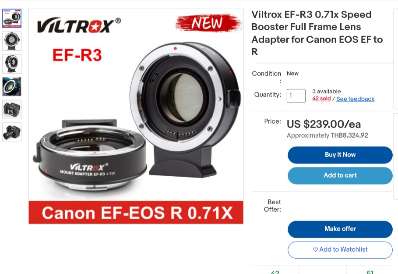Image resolution: width=398 pixels, height=274 pixels.
Task: Select the front-view adapter thumbnail
Action: point(12,41)
